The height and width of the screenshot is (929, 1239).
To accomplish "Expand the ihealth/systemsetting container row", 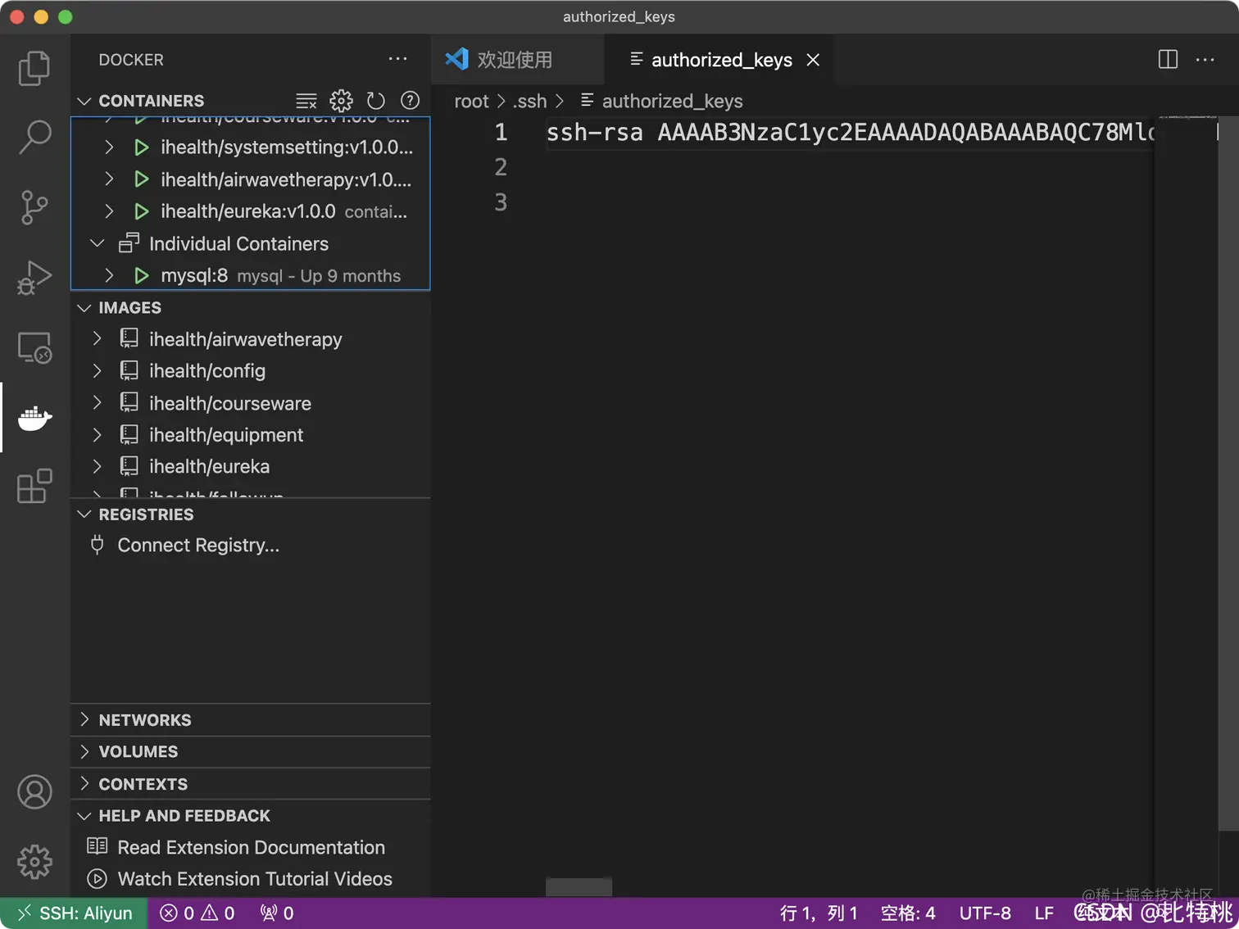I will tap(109, 147).
